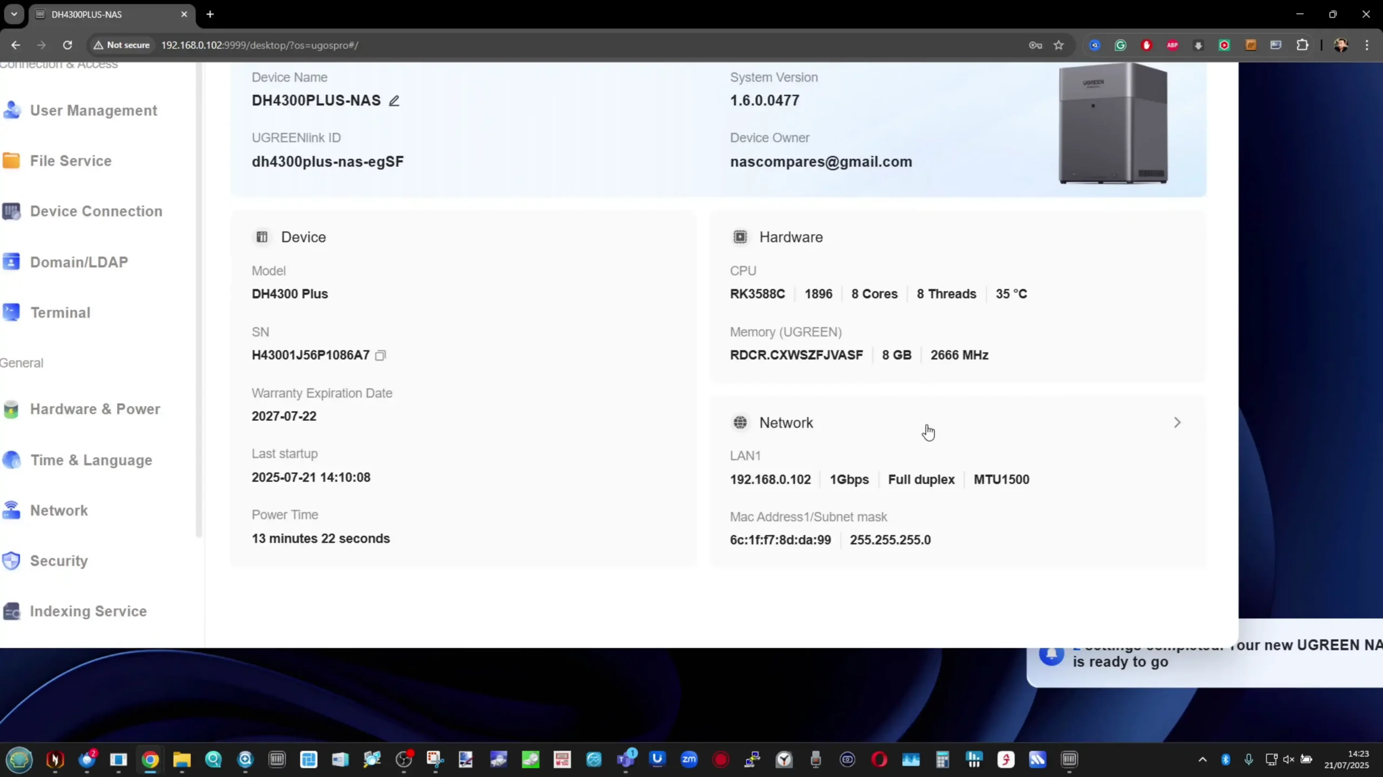Viewport: 1383px width, 777px height.
Task: Click the IP address 192.168.0.102 value
Action: coord(770,480)
